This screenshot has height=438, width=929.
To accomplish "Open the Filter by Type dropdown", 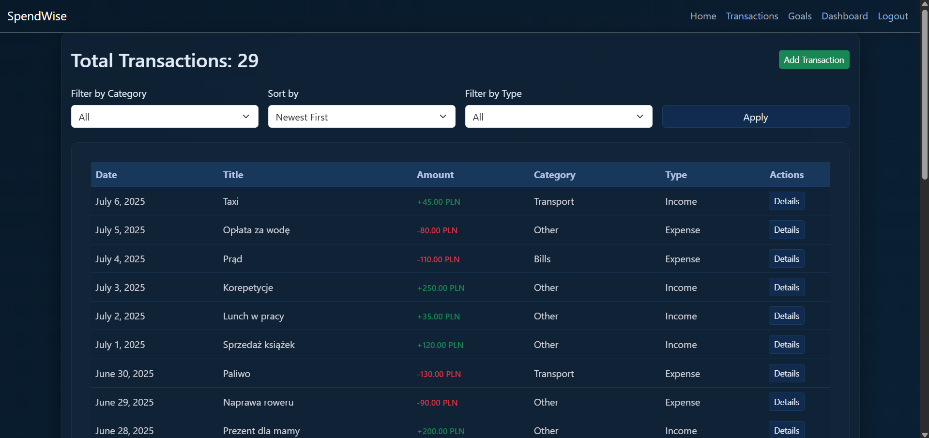I will click(558, 117).
